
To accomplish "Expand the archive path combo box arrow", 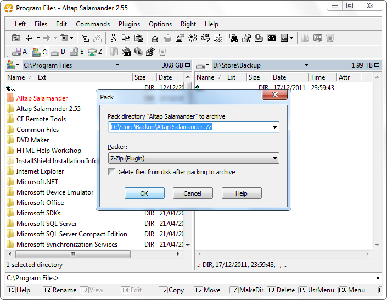I will (x=274, y=127).
